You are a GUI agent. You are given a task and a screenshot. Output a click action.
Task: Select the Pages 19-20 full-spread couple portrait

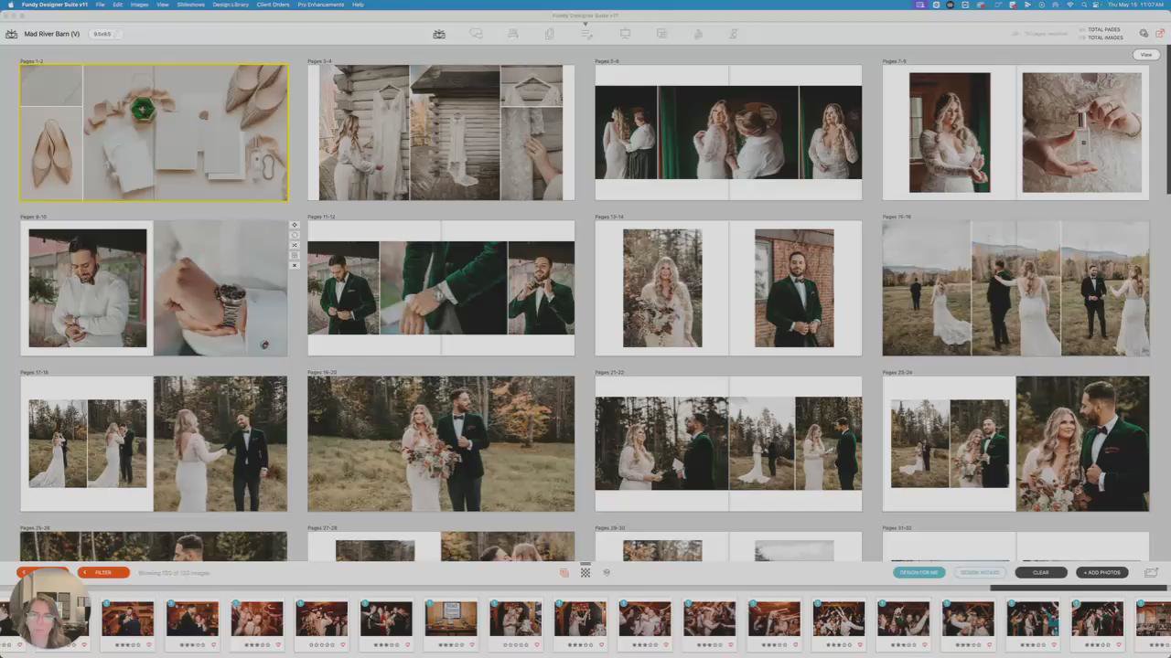click(441, 443)
